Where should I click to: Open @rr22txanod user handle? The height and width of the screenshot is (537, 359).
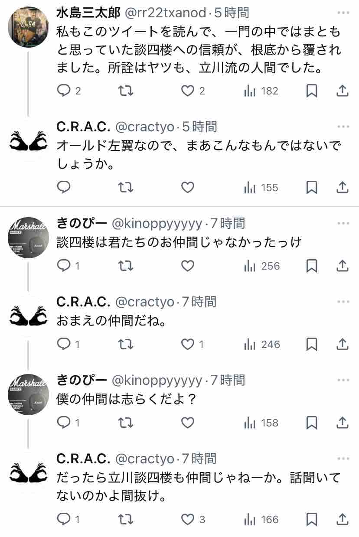(166, 13)
